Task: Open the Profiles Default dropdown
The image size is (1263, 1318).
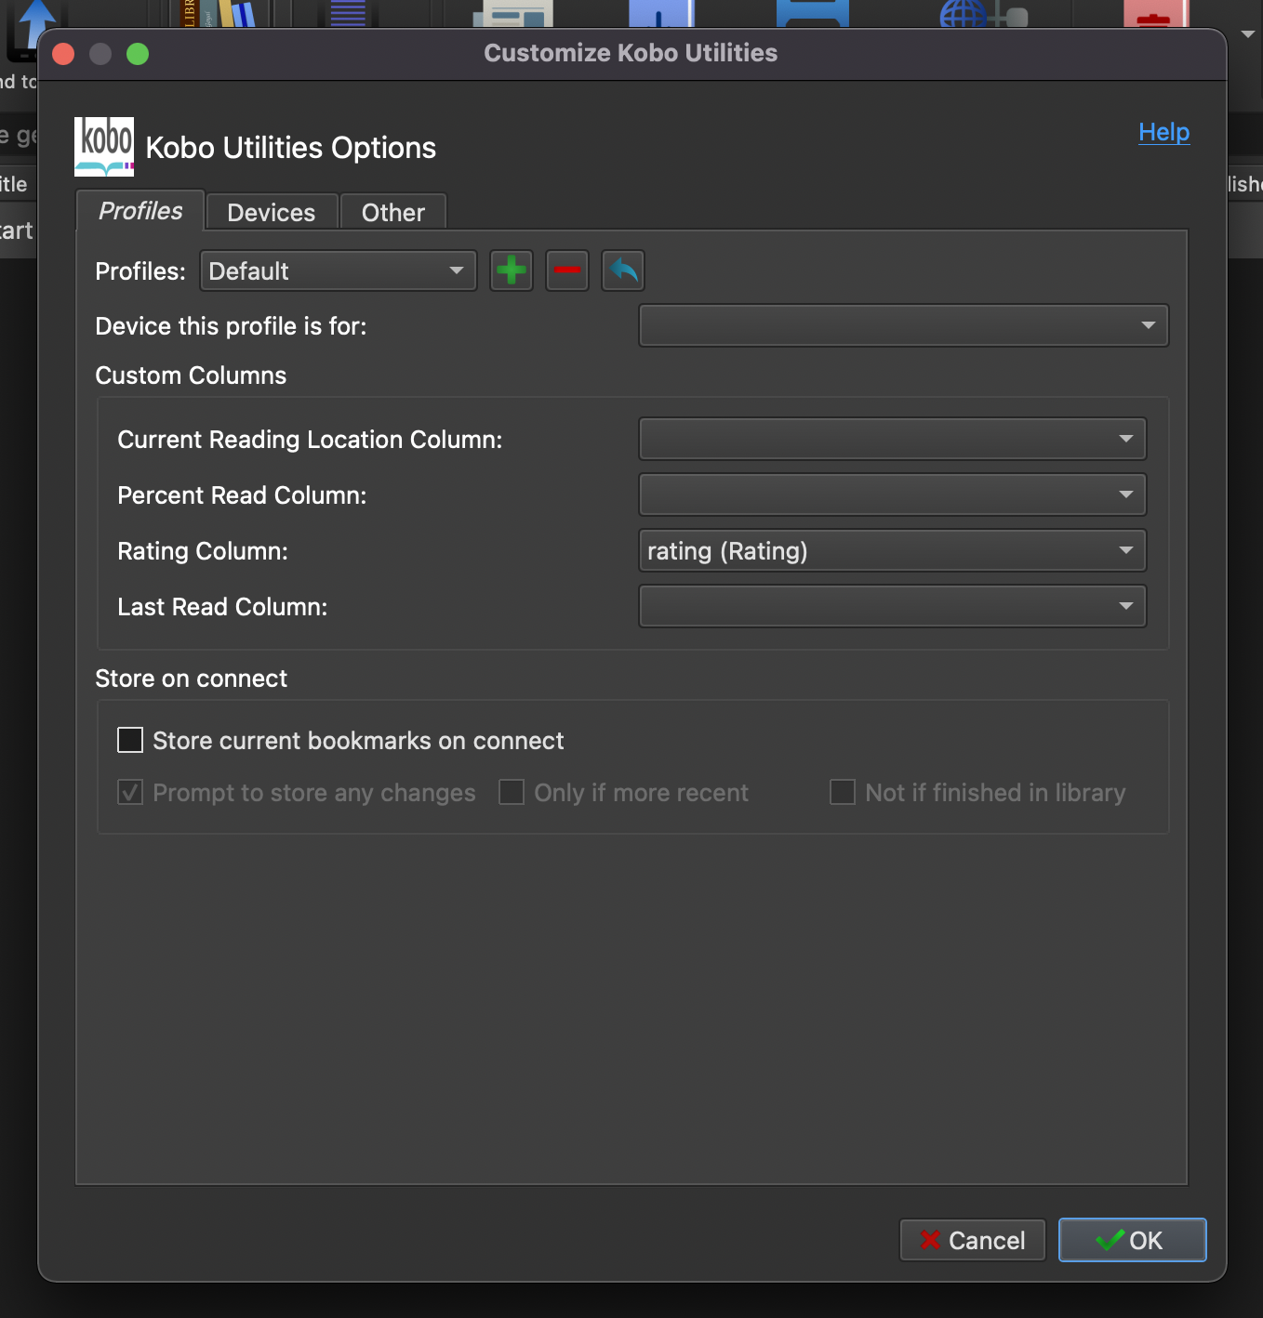Action: (338, 270)
